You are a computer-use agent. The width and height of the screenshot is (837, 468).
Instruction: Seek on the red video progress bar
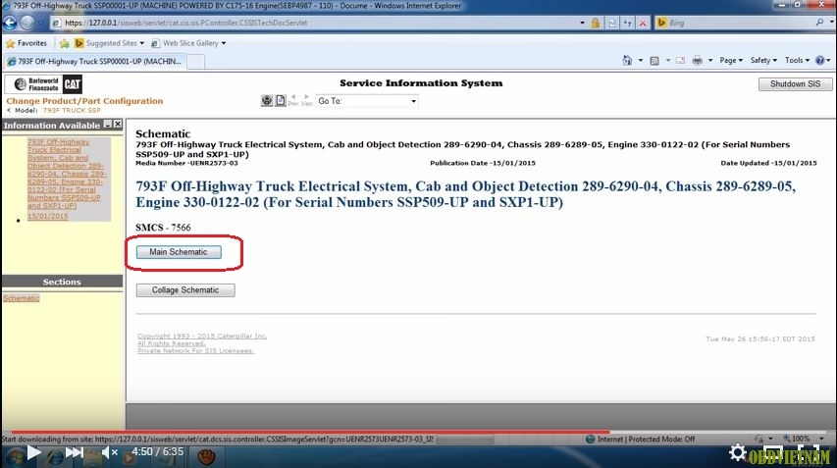[x=294, y=432]
